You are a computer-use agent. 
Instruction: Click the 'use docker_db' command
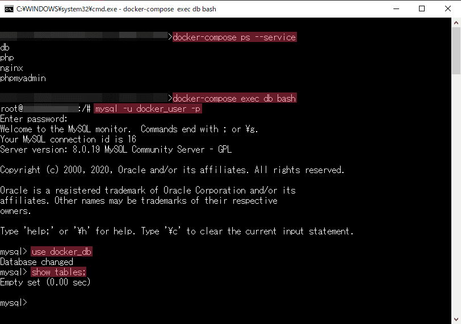tap(61, 252)
